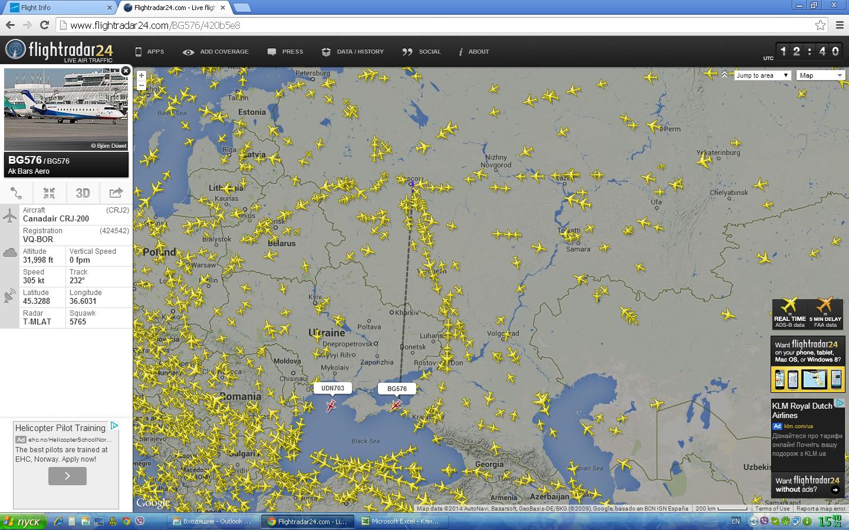The width and height of the screenshot is (849, 530).
Task: Switch to the Flight Info browser tab
Action: [x=59, y=8]
